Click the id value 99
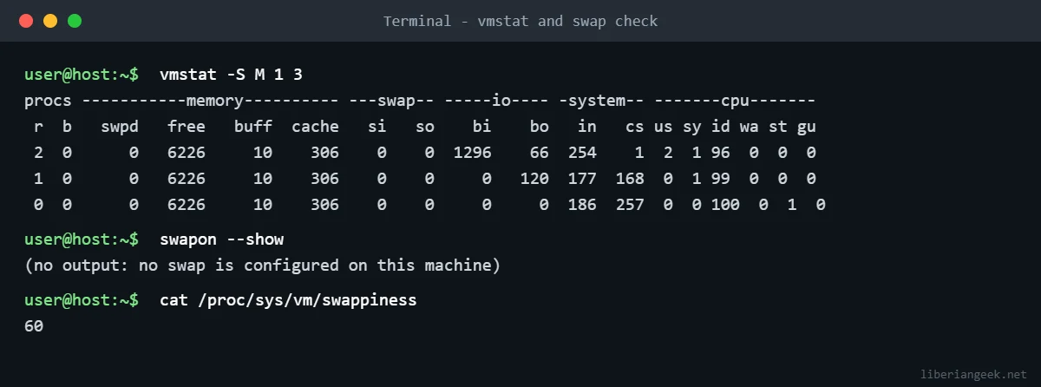Viewport: 1041px width, 387px height. (721, 179)
